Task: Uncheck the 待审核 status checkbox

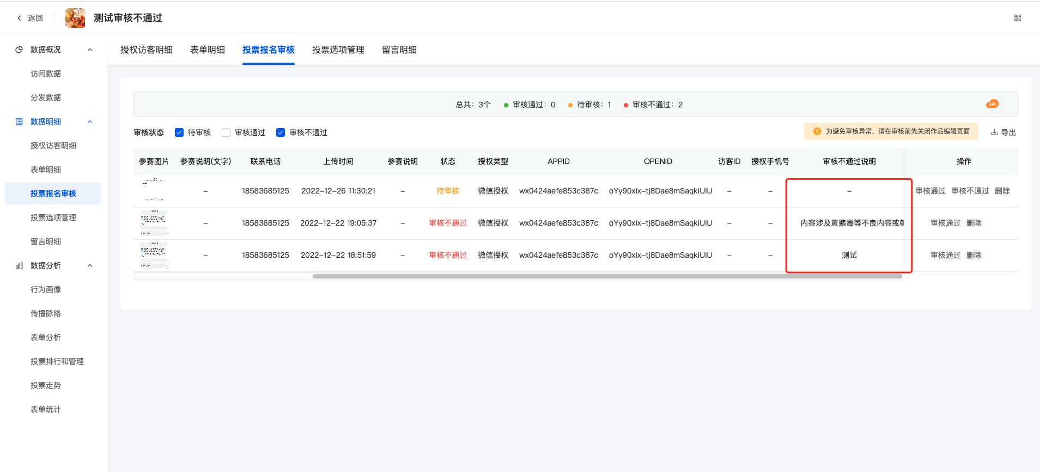Action: click(179, 132)
